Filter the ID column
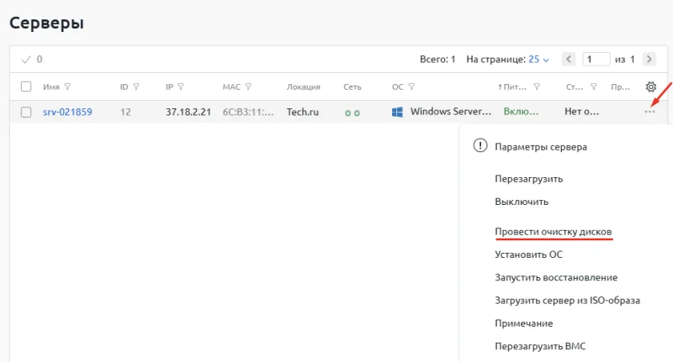The image size is (673, 362). [136, 87]
